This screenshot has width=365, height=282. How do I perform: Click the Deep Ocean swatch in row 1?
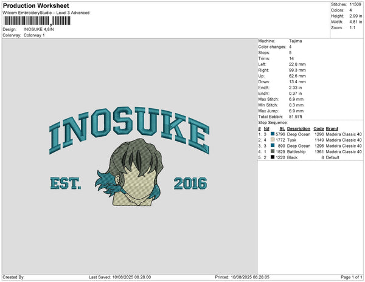[273, 134]
